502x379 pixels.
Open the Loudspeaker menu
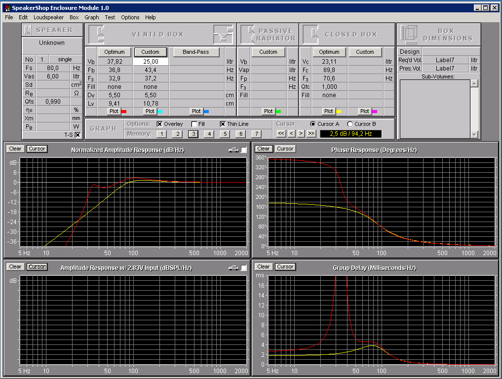tap(48, 17)
